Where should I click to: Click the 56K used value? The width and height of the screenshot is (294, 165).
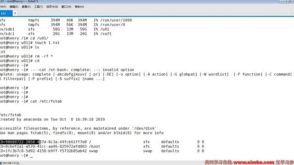(x=70, y=24)
